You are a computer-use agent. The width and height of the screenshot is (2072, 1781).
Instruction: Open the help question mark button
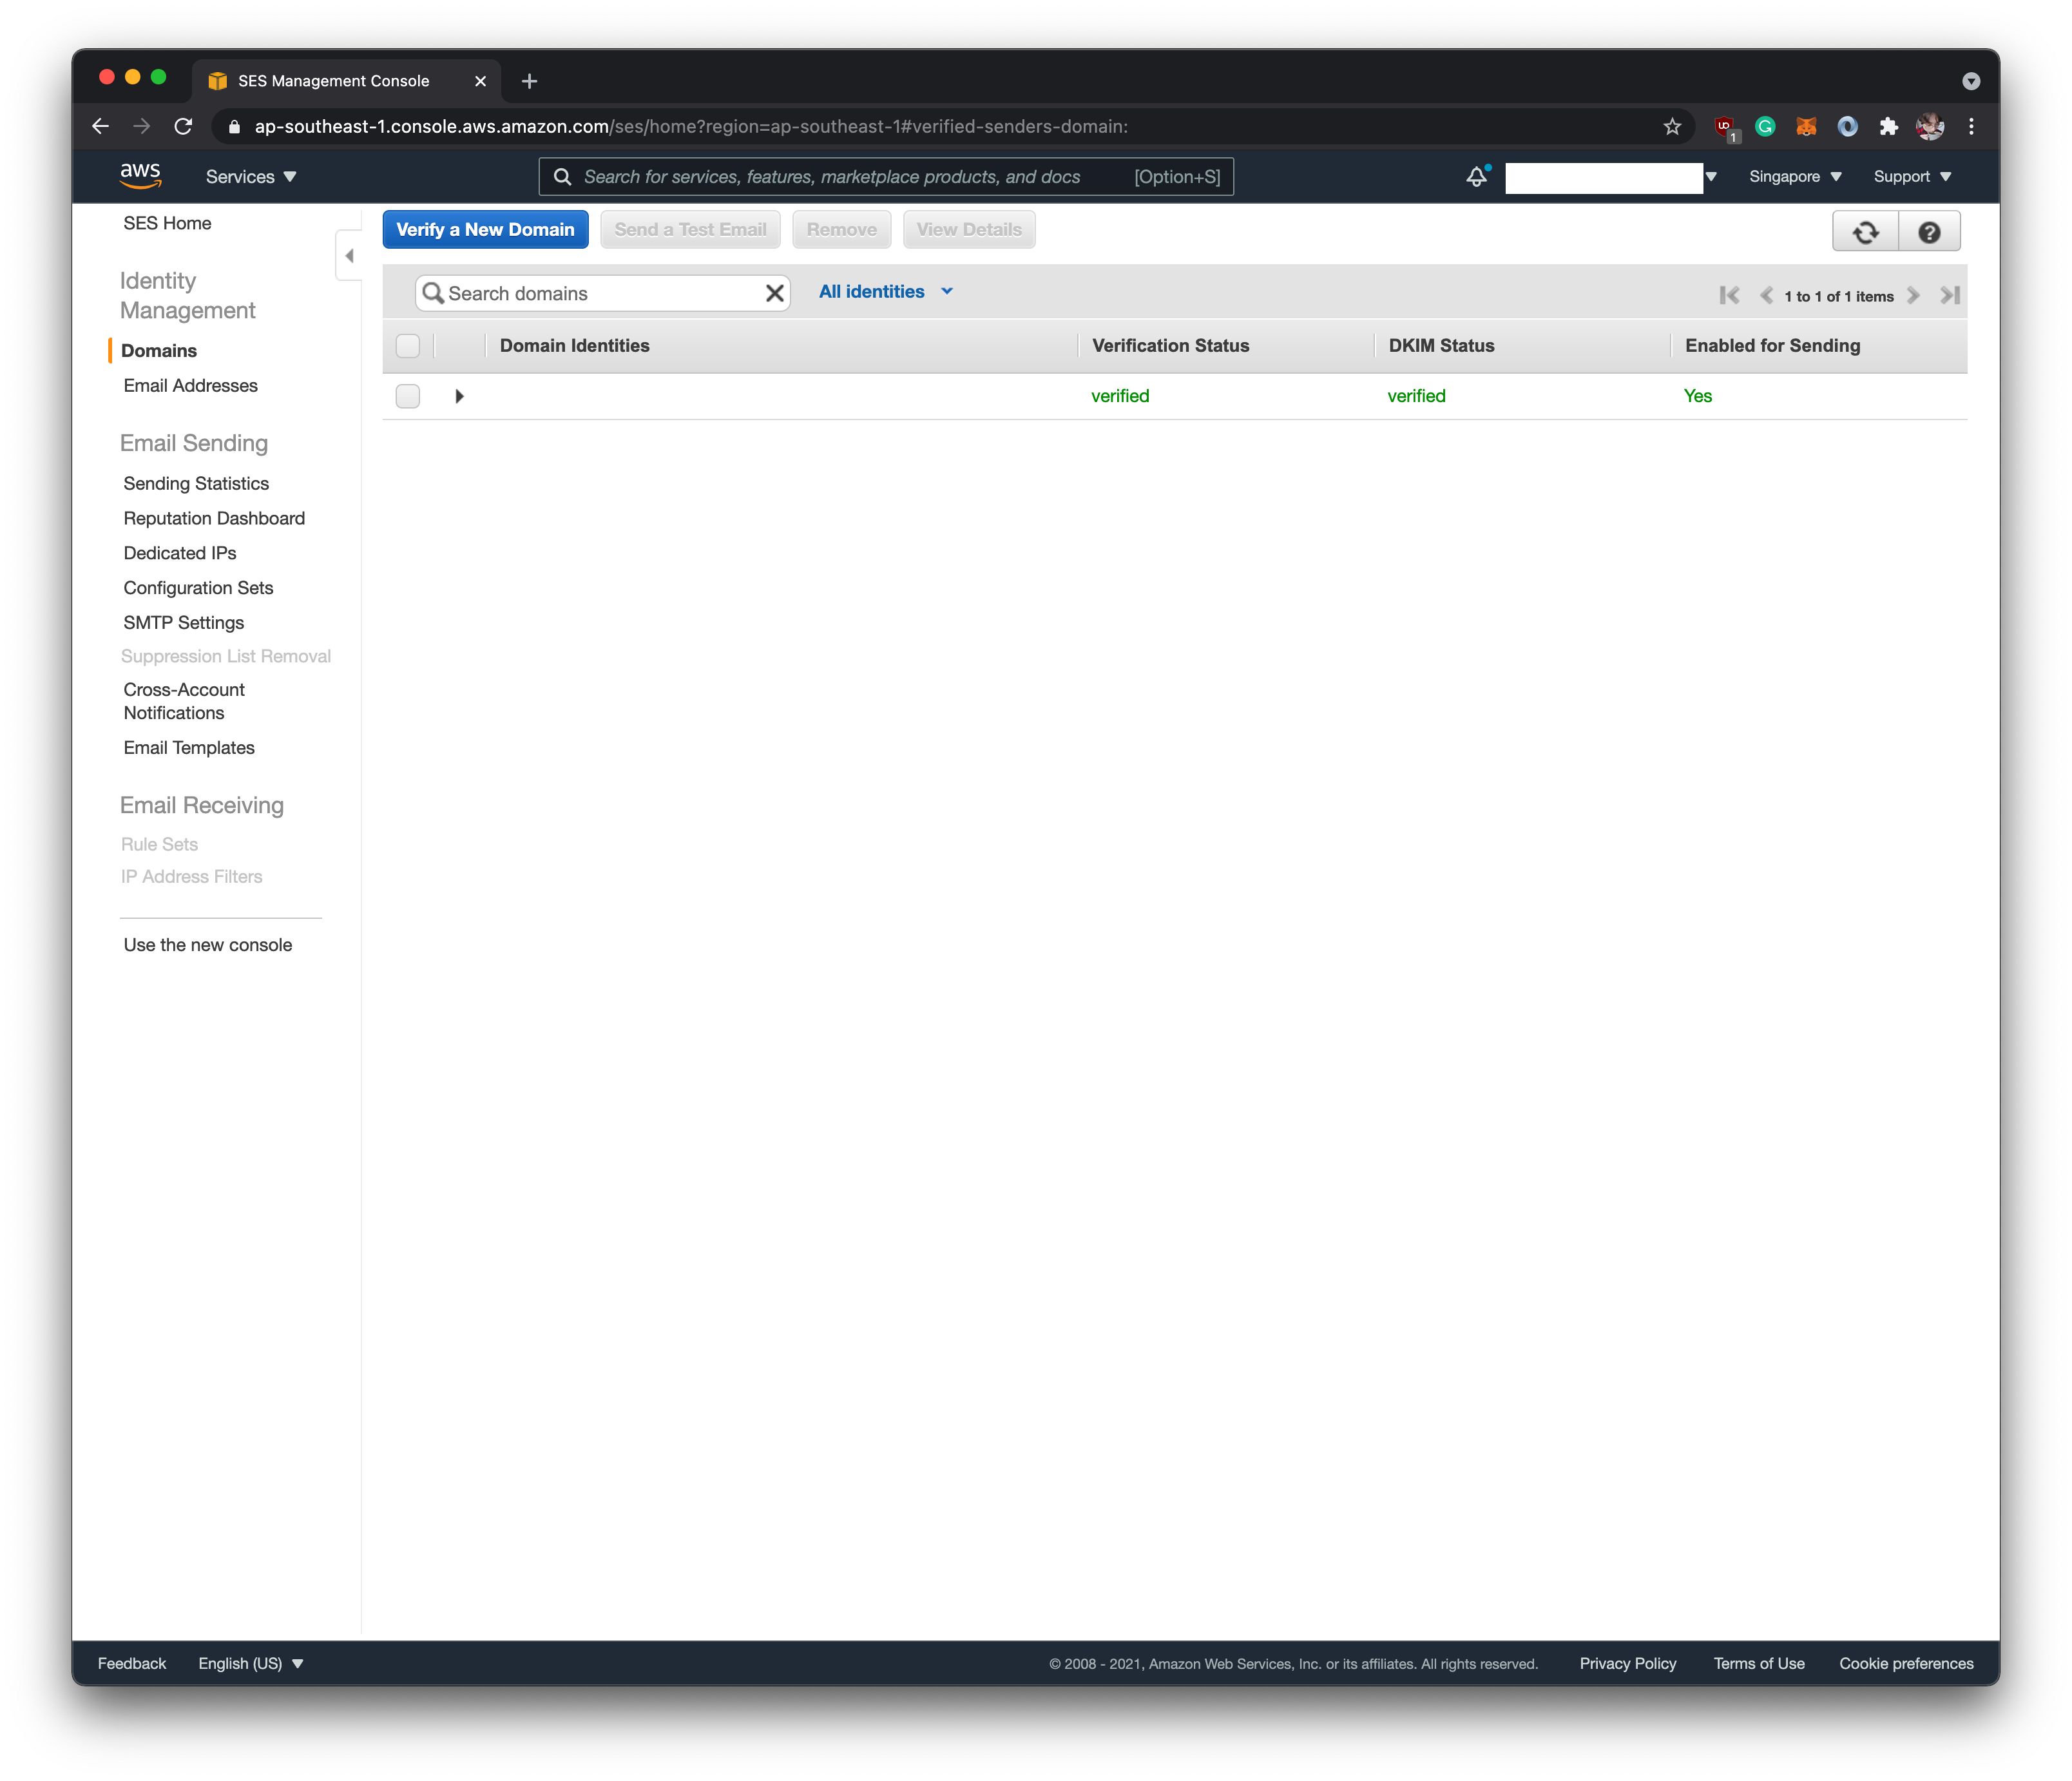coord(1929,232)
